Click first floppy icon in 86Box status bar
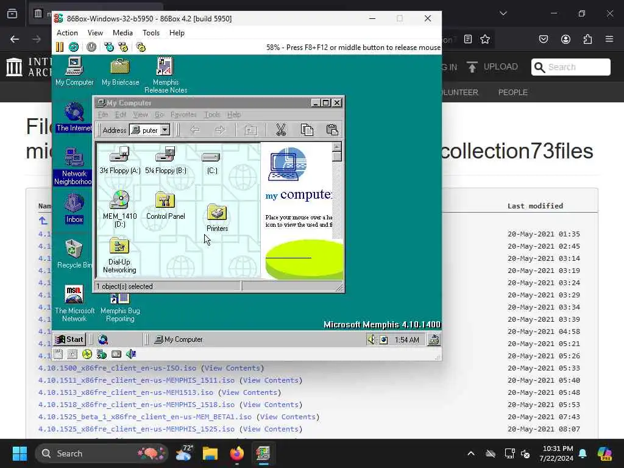This screenshot has height=468, width=624. click(58, 354)
